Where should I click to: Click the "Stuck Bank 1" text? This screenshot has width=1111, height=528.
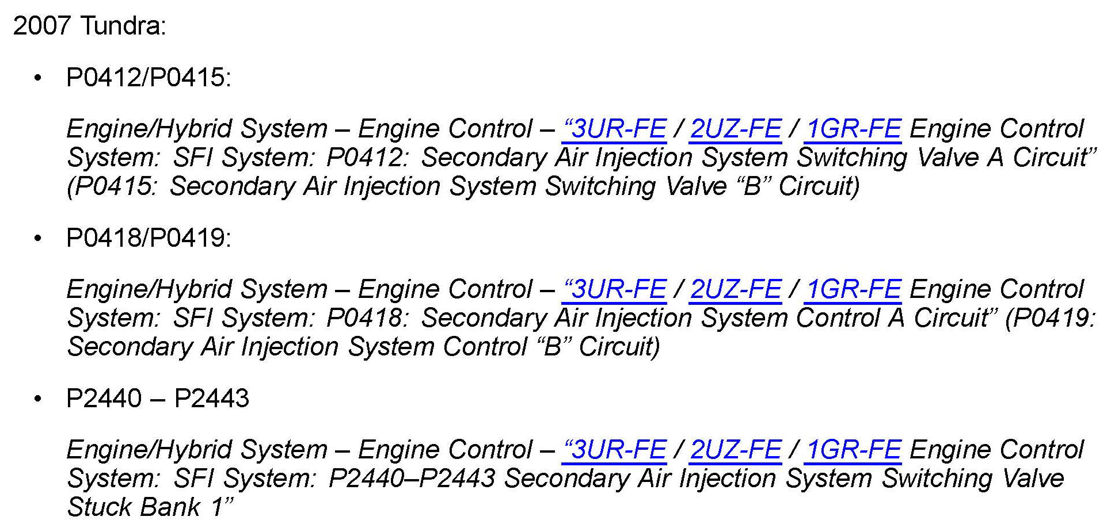coord(150,508)
